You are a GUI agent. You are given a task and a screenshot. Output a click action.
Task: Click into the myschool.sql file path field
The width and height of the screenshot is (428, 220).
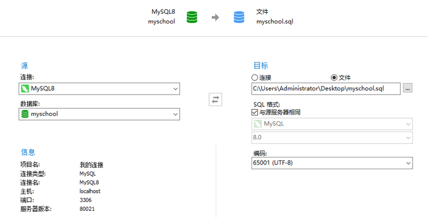(325, 88)
